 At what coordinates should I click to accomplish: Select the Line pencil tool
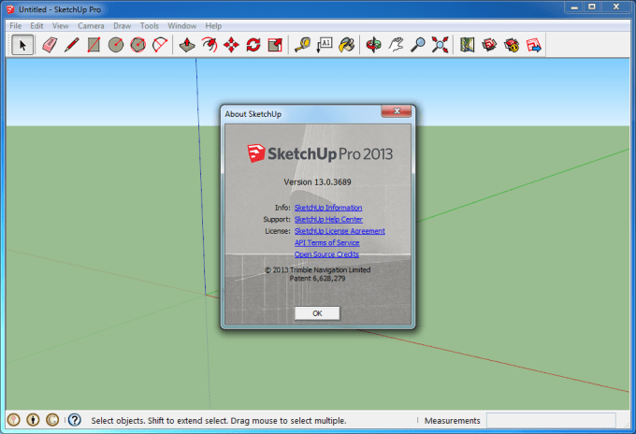72,45
